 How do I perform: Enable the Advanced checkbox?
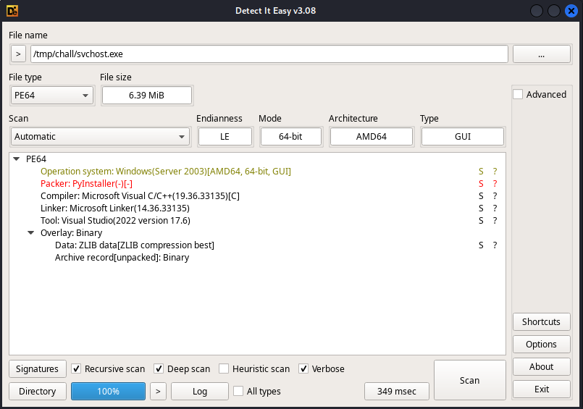tap(518, 94)
